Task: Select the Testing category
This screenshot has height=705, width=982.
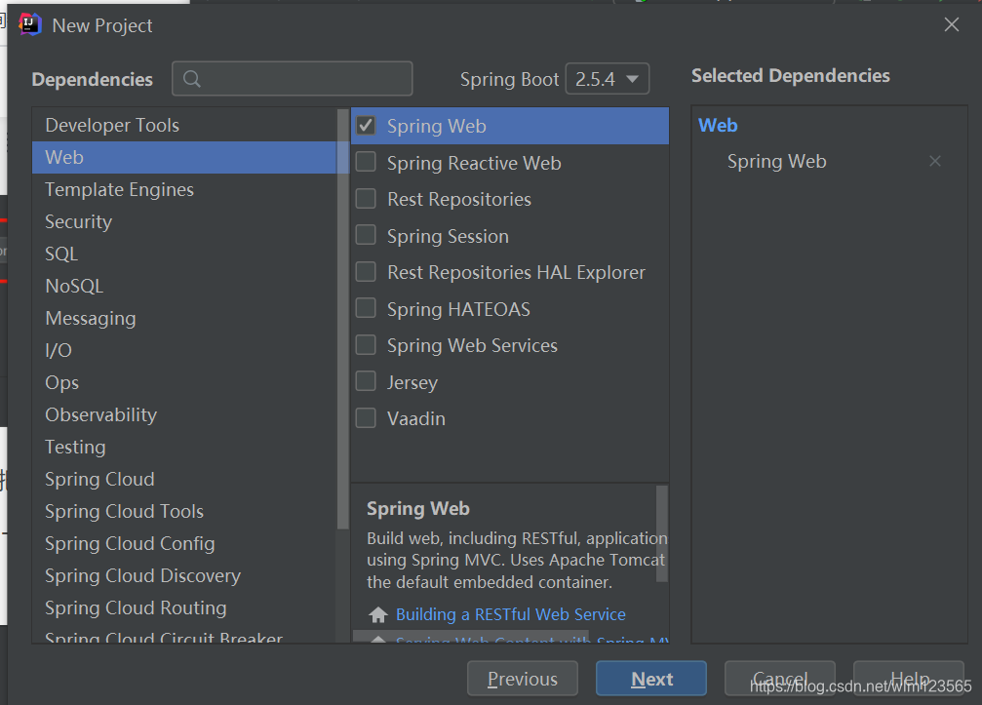Action: pyautogui.click(x=184, y=447)
